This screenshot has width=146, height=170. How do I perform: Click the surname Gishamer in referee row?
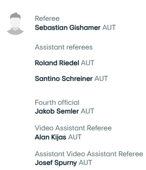(x=85, y=27)
